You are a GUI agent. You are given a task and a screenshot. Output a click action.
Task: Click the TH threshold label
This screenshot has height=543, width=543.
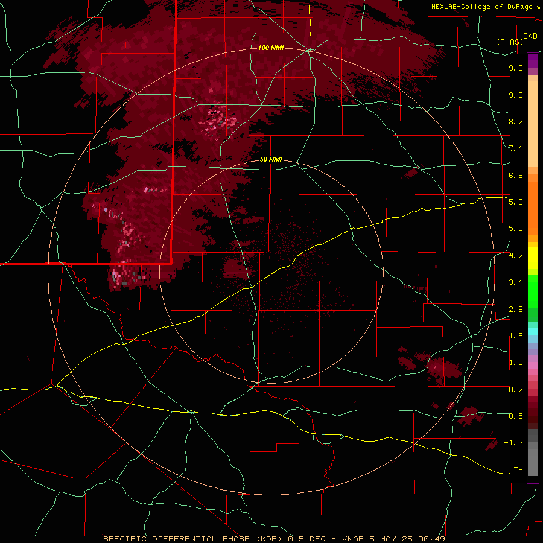click(518, 469)
